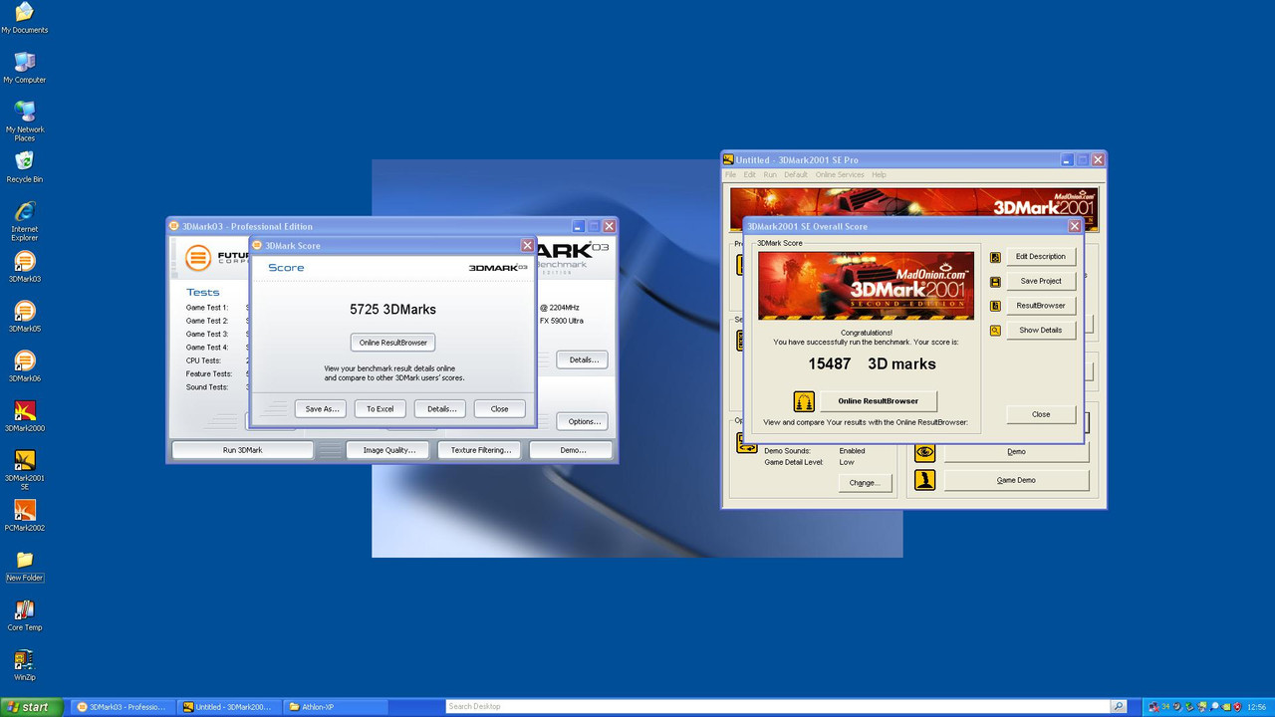Click the MadOnion 3DMark2001 banner image
The width and height of the screenshot is (1275, 717).
(x=866, y=286)
